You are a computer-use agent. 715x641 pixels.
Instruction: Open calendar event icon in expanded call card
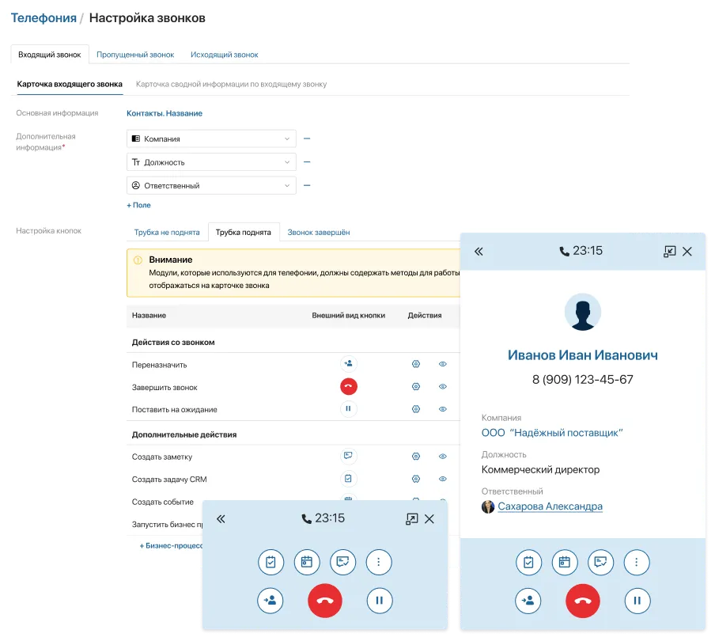tap(565, 562)
